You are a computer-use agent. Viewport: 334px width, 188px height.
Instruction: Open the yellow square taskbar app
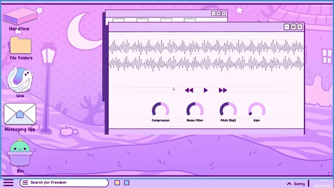pyautogui.click(x=117, y=183)
